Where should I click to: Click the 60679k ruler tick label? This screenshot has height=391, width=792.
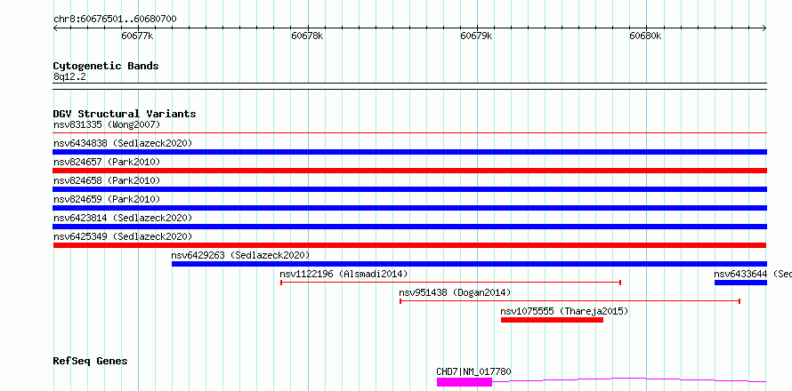pos(476,36)
